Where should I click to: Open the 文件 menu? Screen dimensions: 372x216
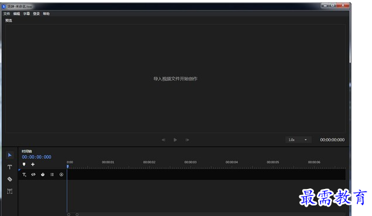click(x=6, y=14)
